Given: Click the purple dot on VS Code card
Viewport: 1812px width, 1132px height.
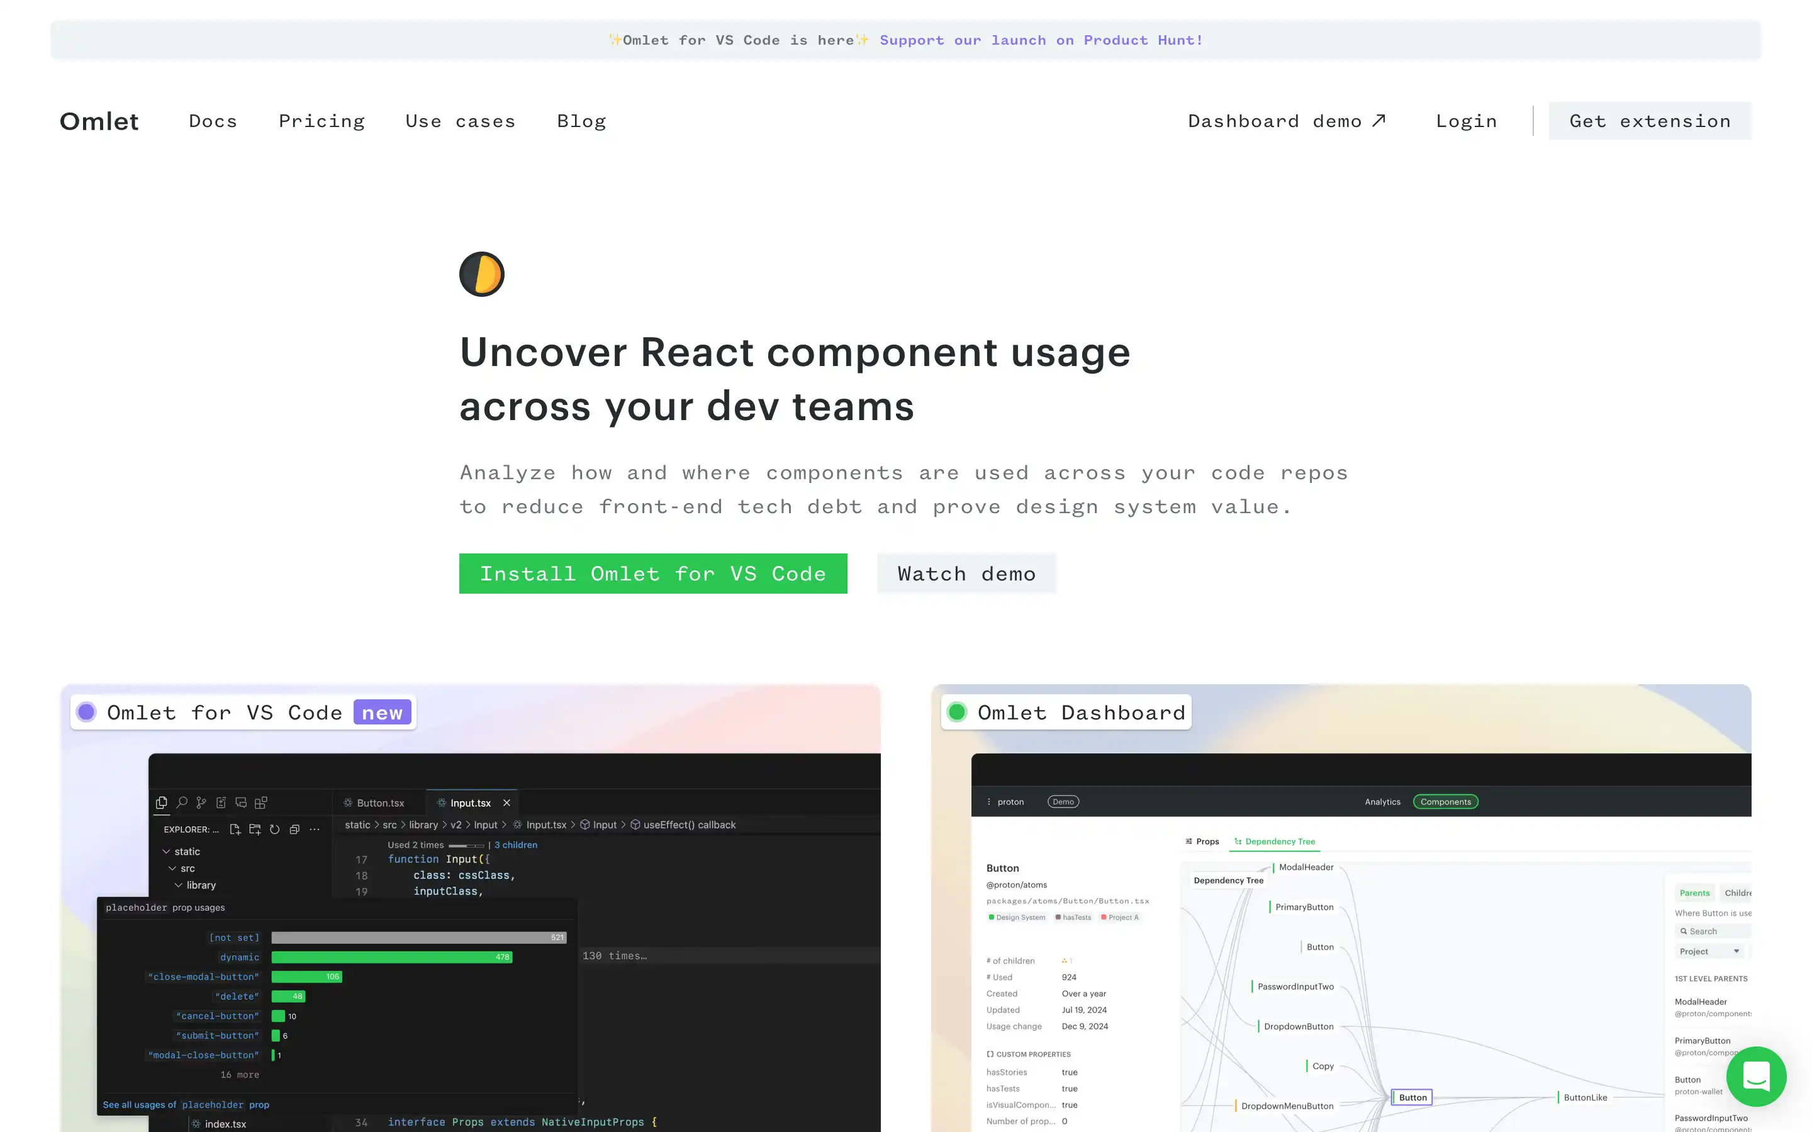Looking at the screenshot, I should click(87, 712).
